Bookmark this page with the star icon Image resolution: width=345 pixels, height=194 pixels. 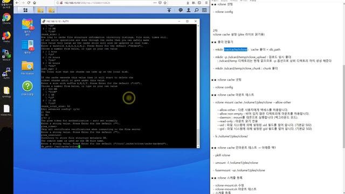point(165,3)
